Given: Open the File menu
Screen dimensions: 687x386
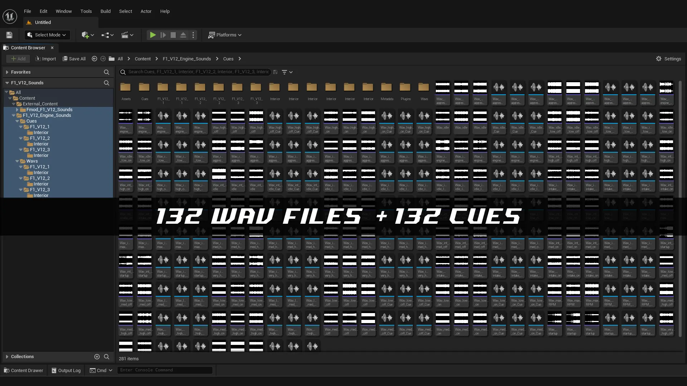Looking at the screenshot, I should (x=28, y=11).
